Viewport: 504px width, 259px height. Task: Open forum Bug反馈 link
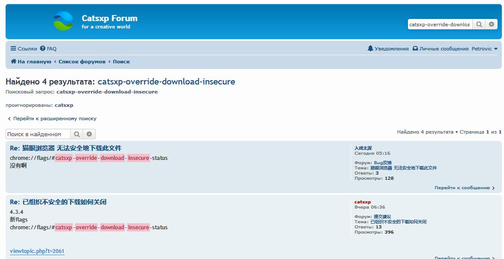click(383, 163)
